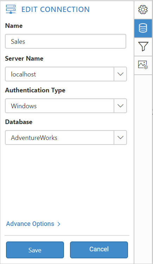Select the database data source icon
153x264 pixels.
click(143, 28)
